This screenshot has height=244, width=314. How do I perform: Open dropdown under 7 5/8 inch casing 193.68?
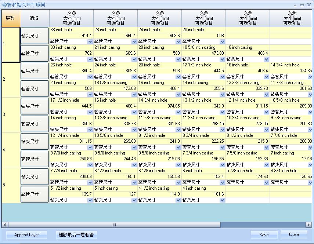tap(266, 165)
